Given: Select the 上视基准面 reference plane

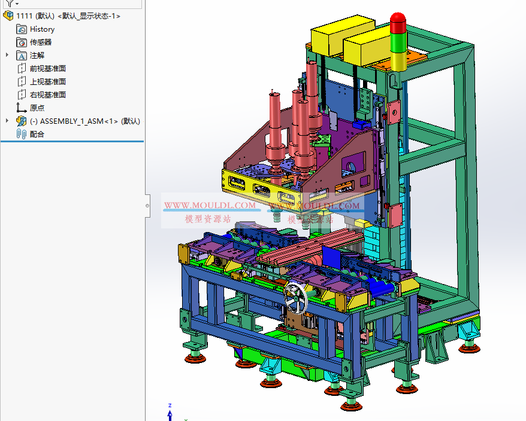Looking at the screenshot, I should [47, 81].
